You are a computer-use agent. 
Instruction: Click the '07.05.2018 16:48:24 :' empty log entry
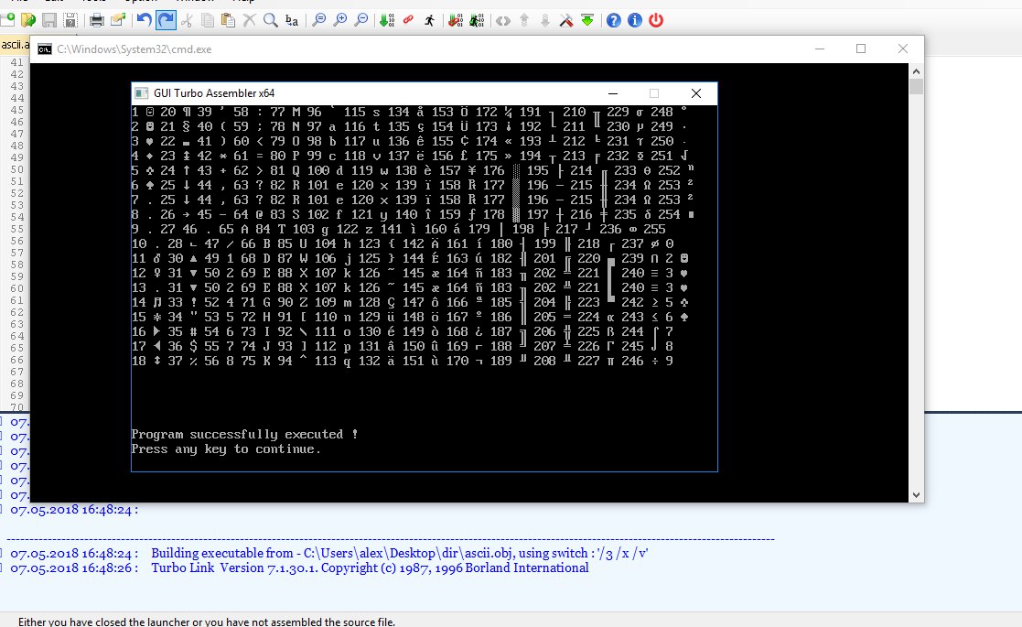[x=73, y=510]
